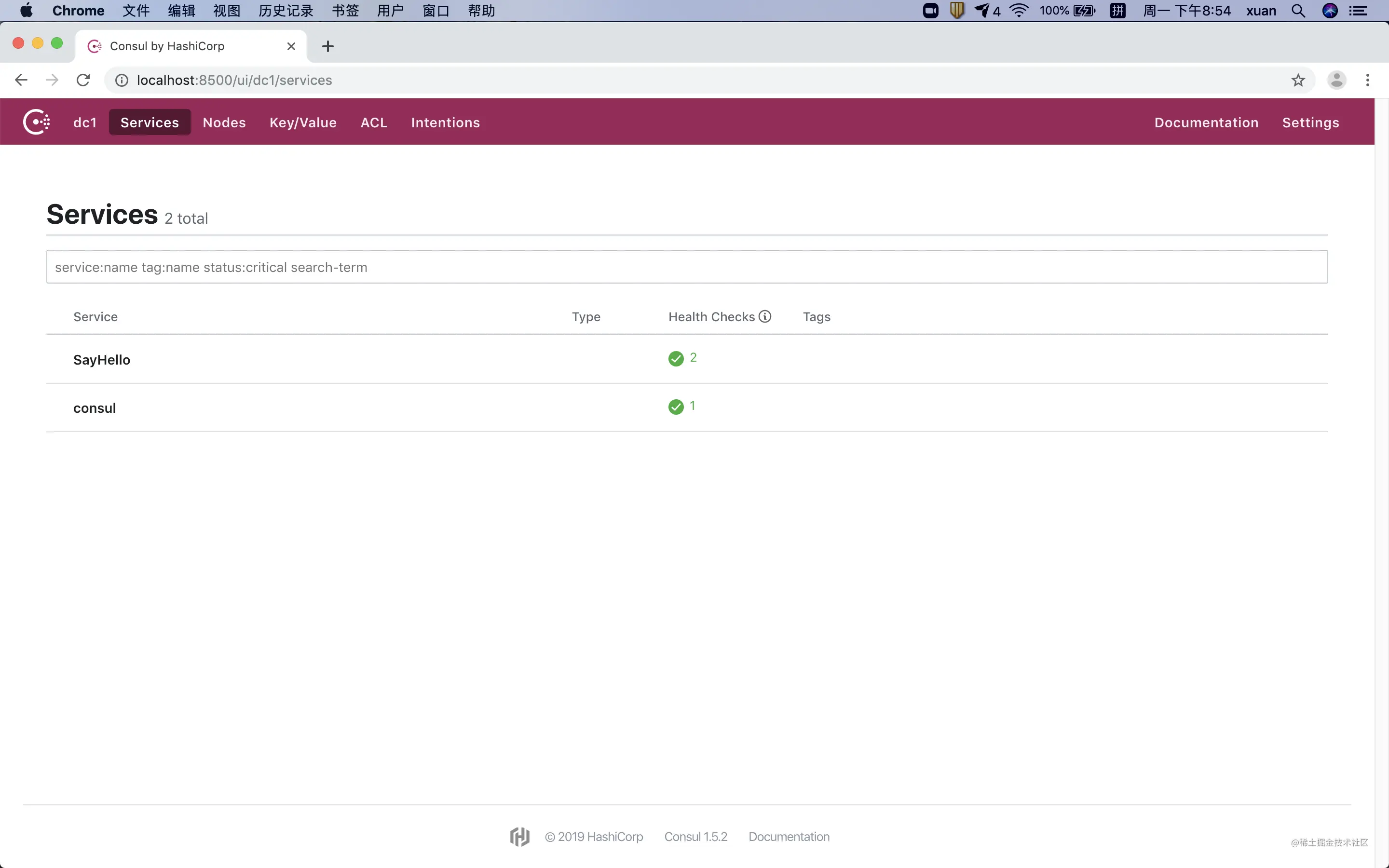The height and width of the screenshot is (868, 1389).
Task: Click the Health Checks info icon
Action: (x=765, y=316)
